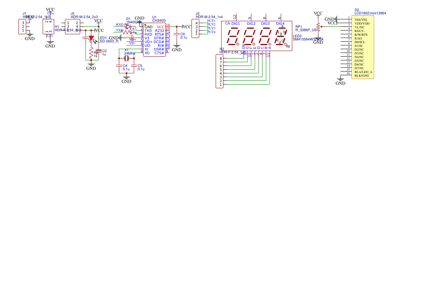The image size is (435, 308).
Task: Click the red VCC pin label on U1
Action: pyautogui.click(x=160, y=27)
